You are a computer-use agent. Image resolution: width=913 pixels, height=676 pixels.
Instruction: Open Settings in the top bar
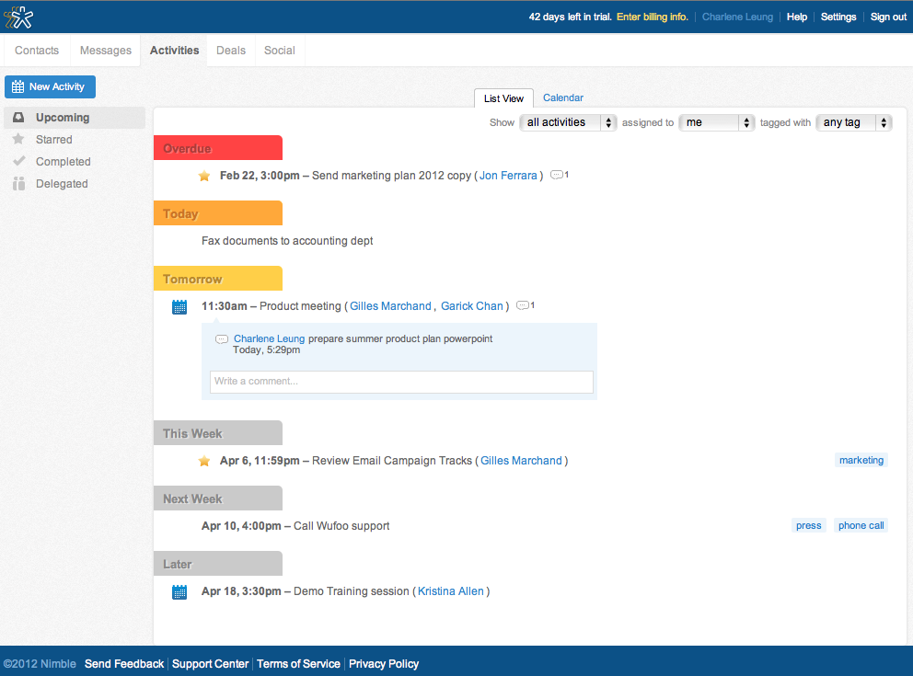(838, 17)
